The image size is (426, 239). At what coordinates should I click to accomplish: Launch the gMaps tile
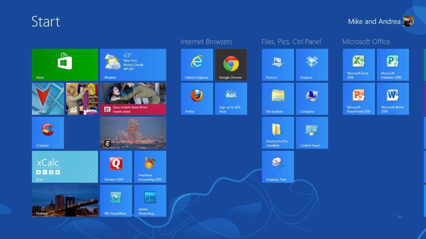point(48,99)
